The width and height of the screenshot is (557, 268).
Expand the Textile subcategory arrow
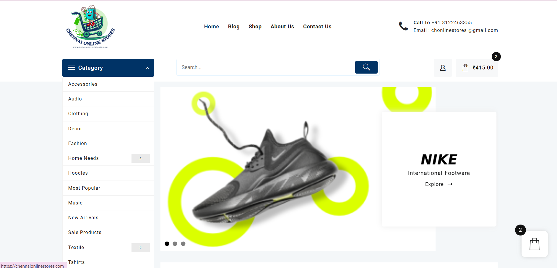pyautogui.click(x=140, y=247)
